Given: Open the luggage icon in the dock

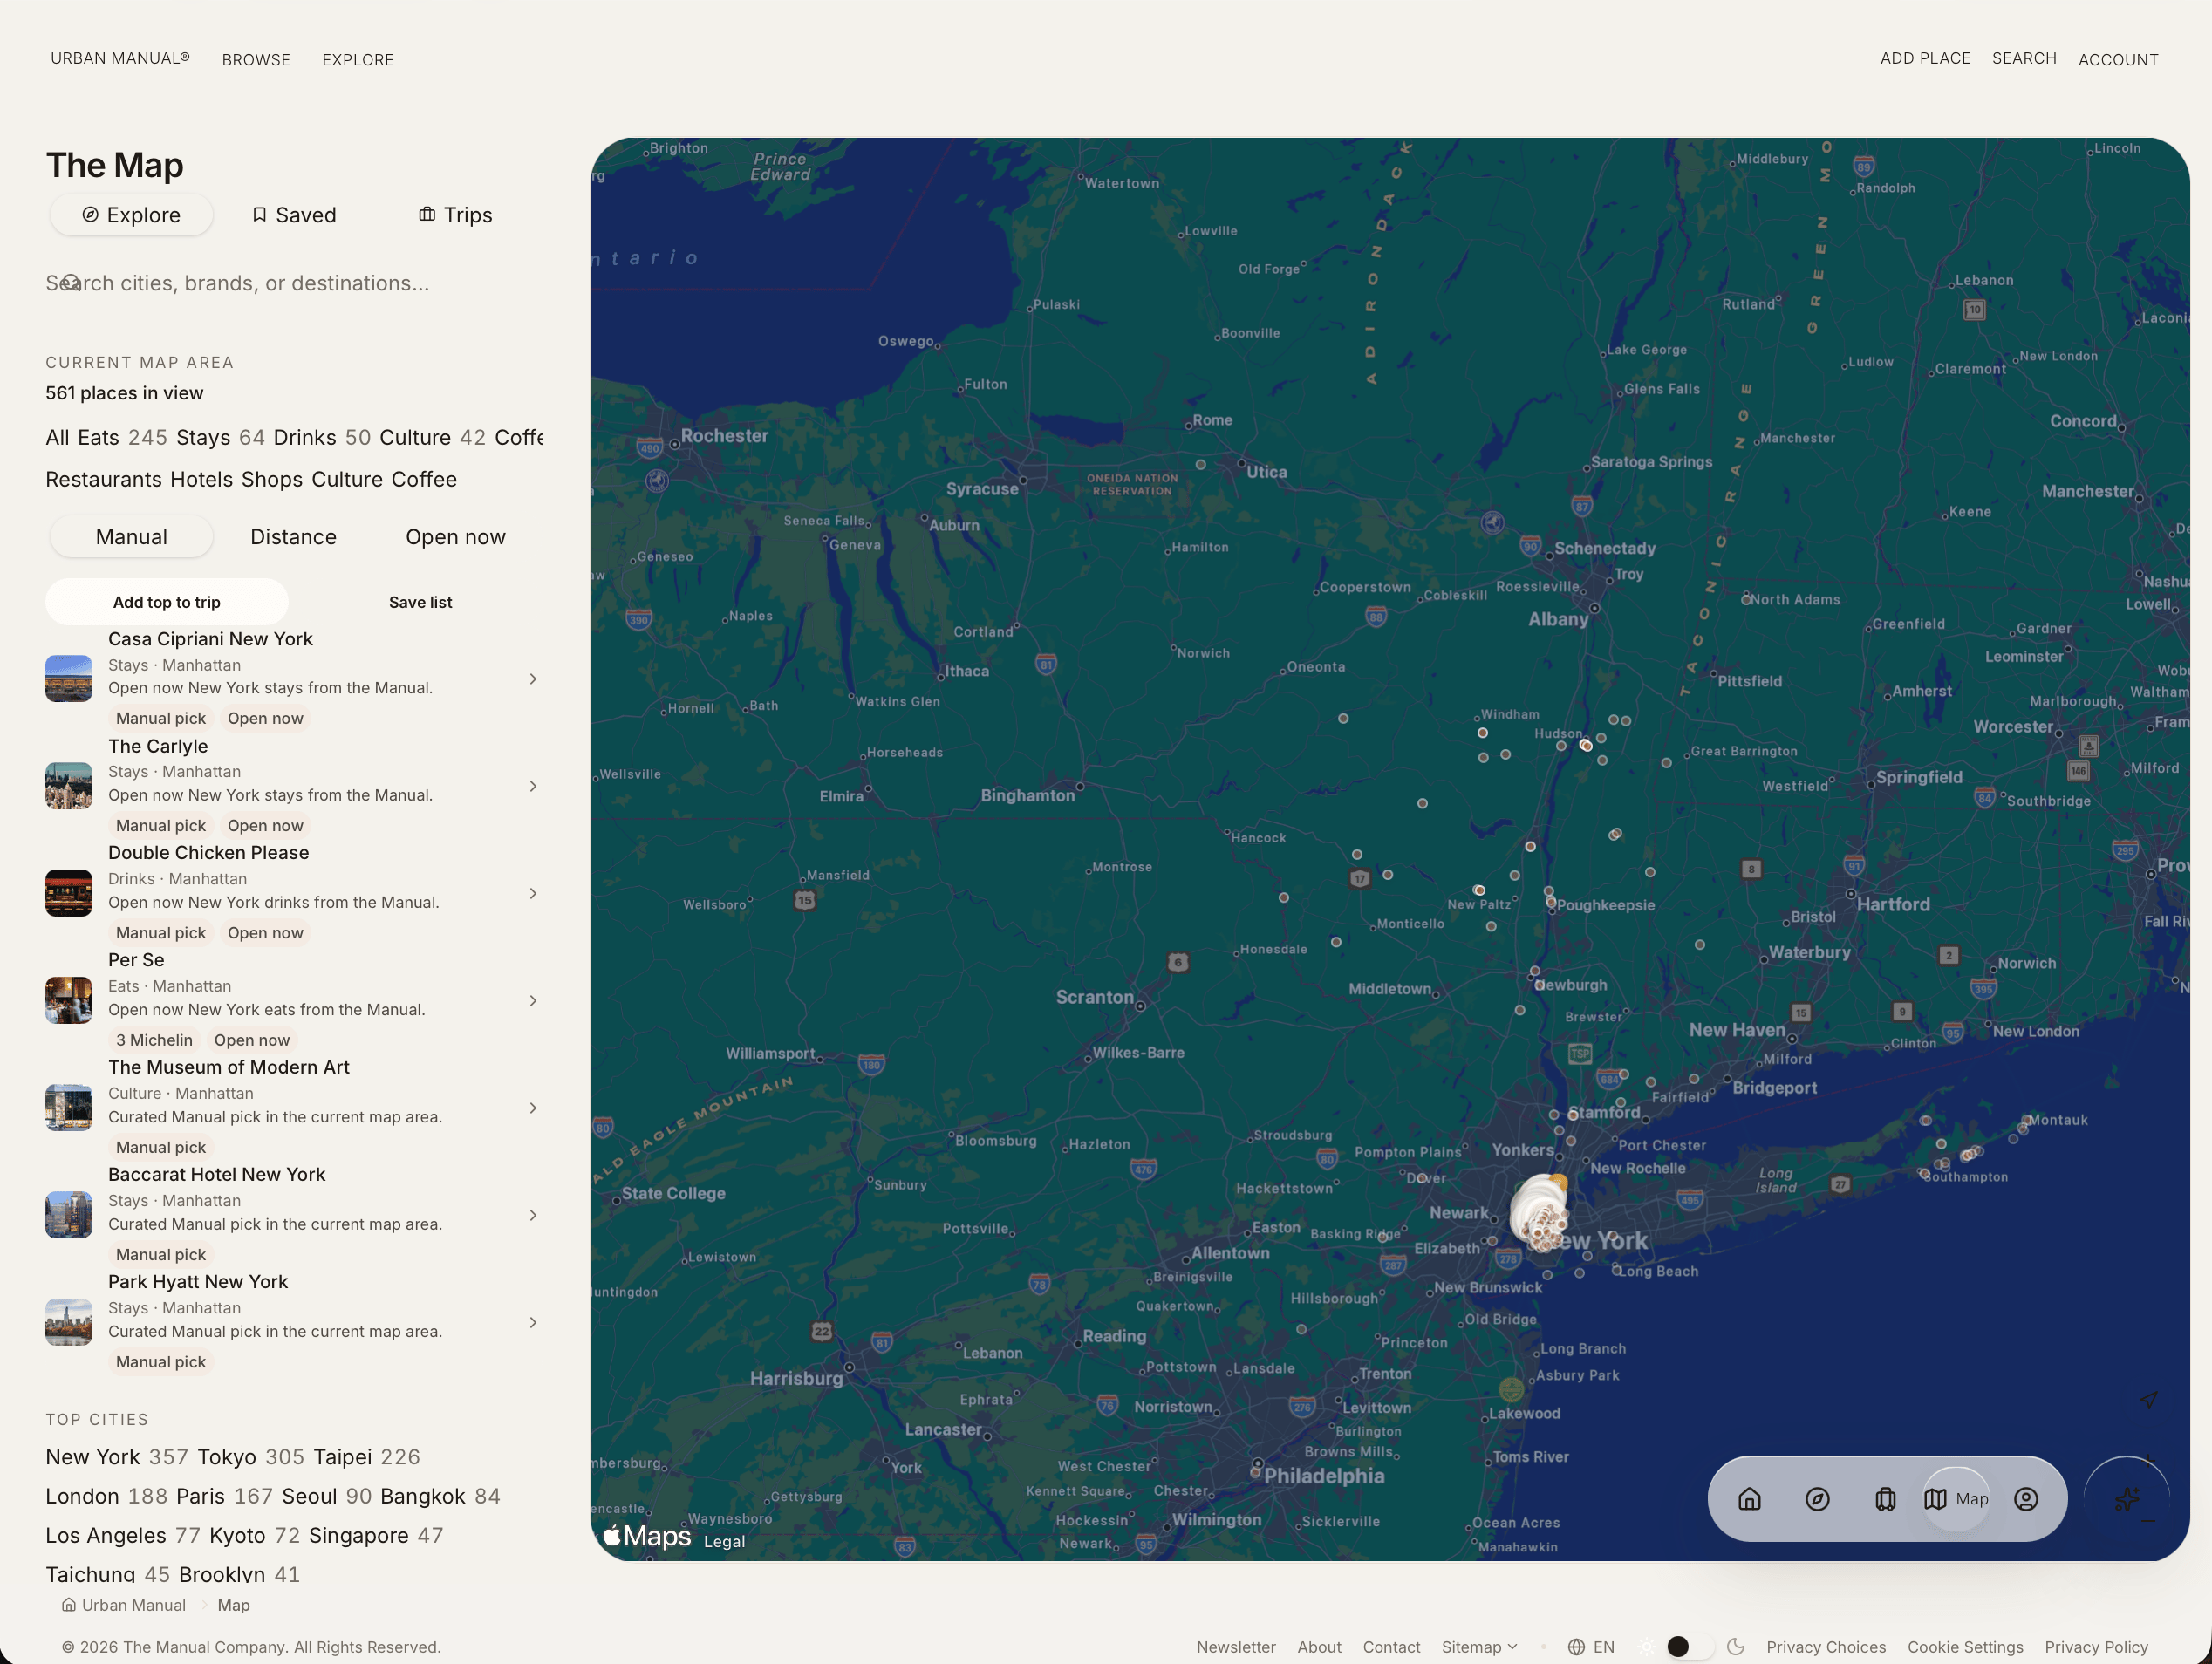Looking at the screenshot, I should pyautogui.click(x=1885, y=1499).
